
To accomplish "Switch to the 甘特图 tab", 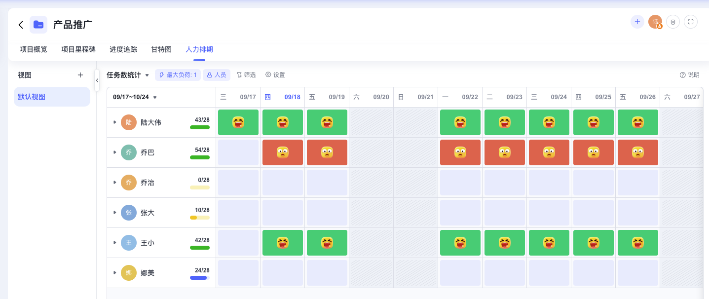I will pyautogui.click(x=161, y=49).
